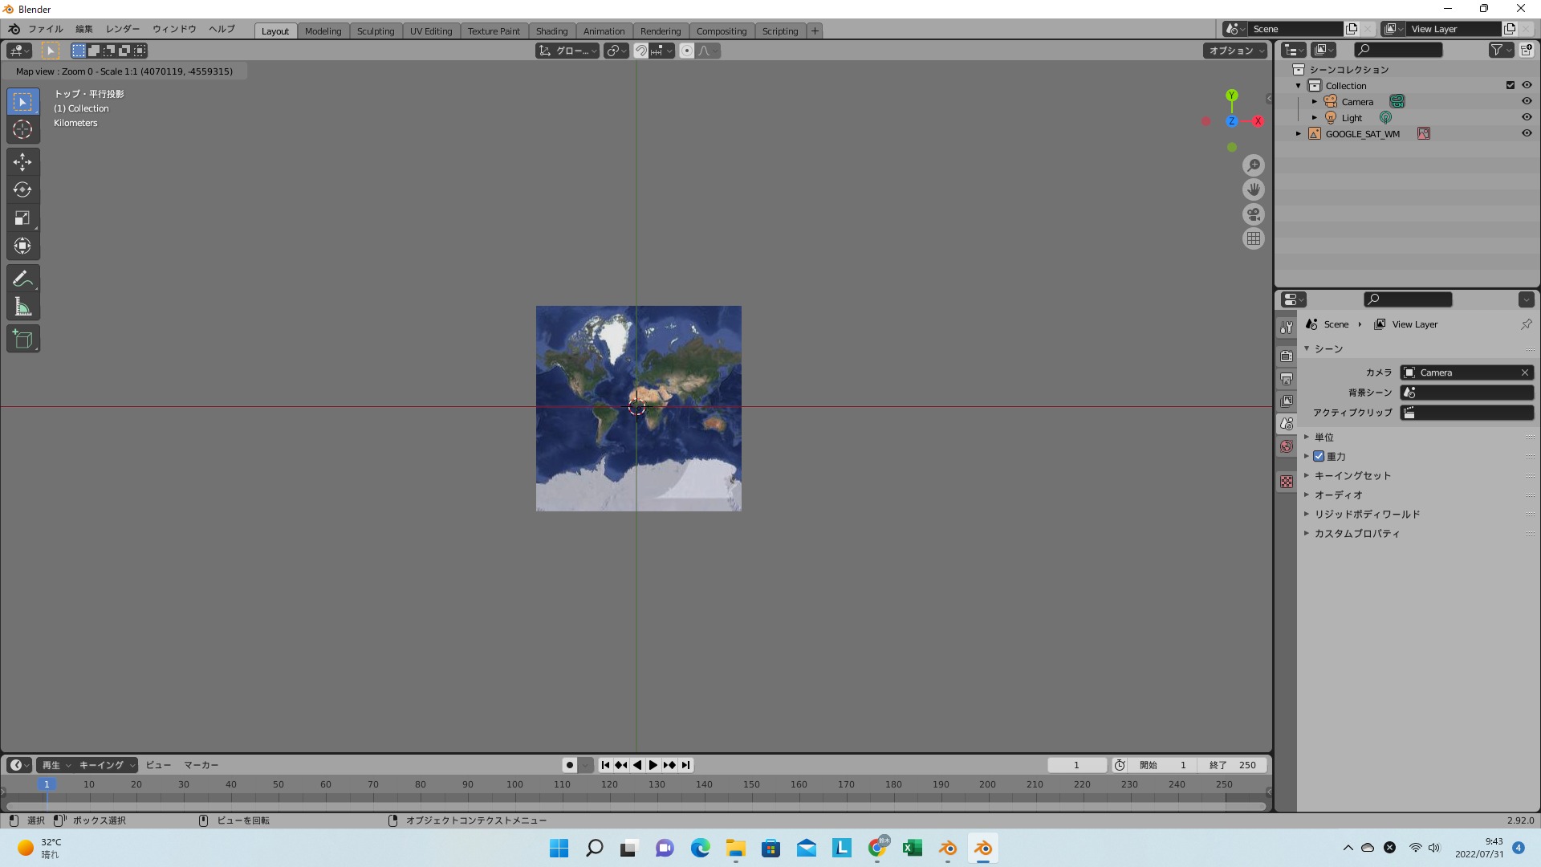Click the current frame number field
The height and width of the screenshot is (867, 1541).
1076,765
